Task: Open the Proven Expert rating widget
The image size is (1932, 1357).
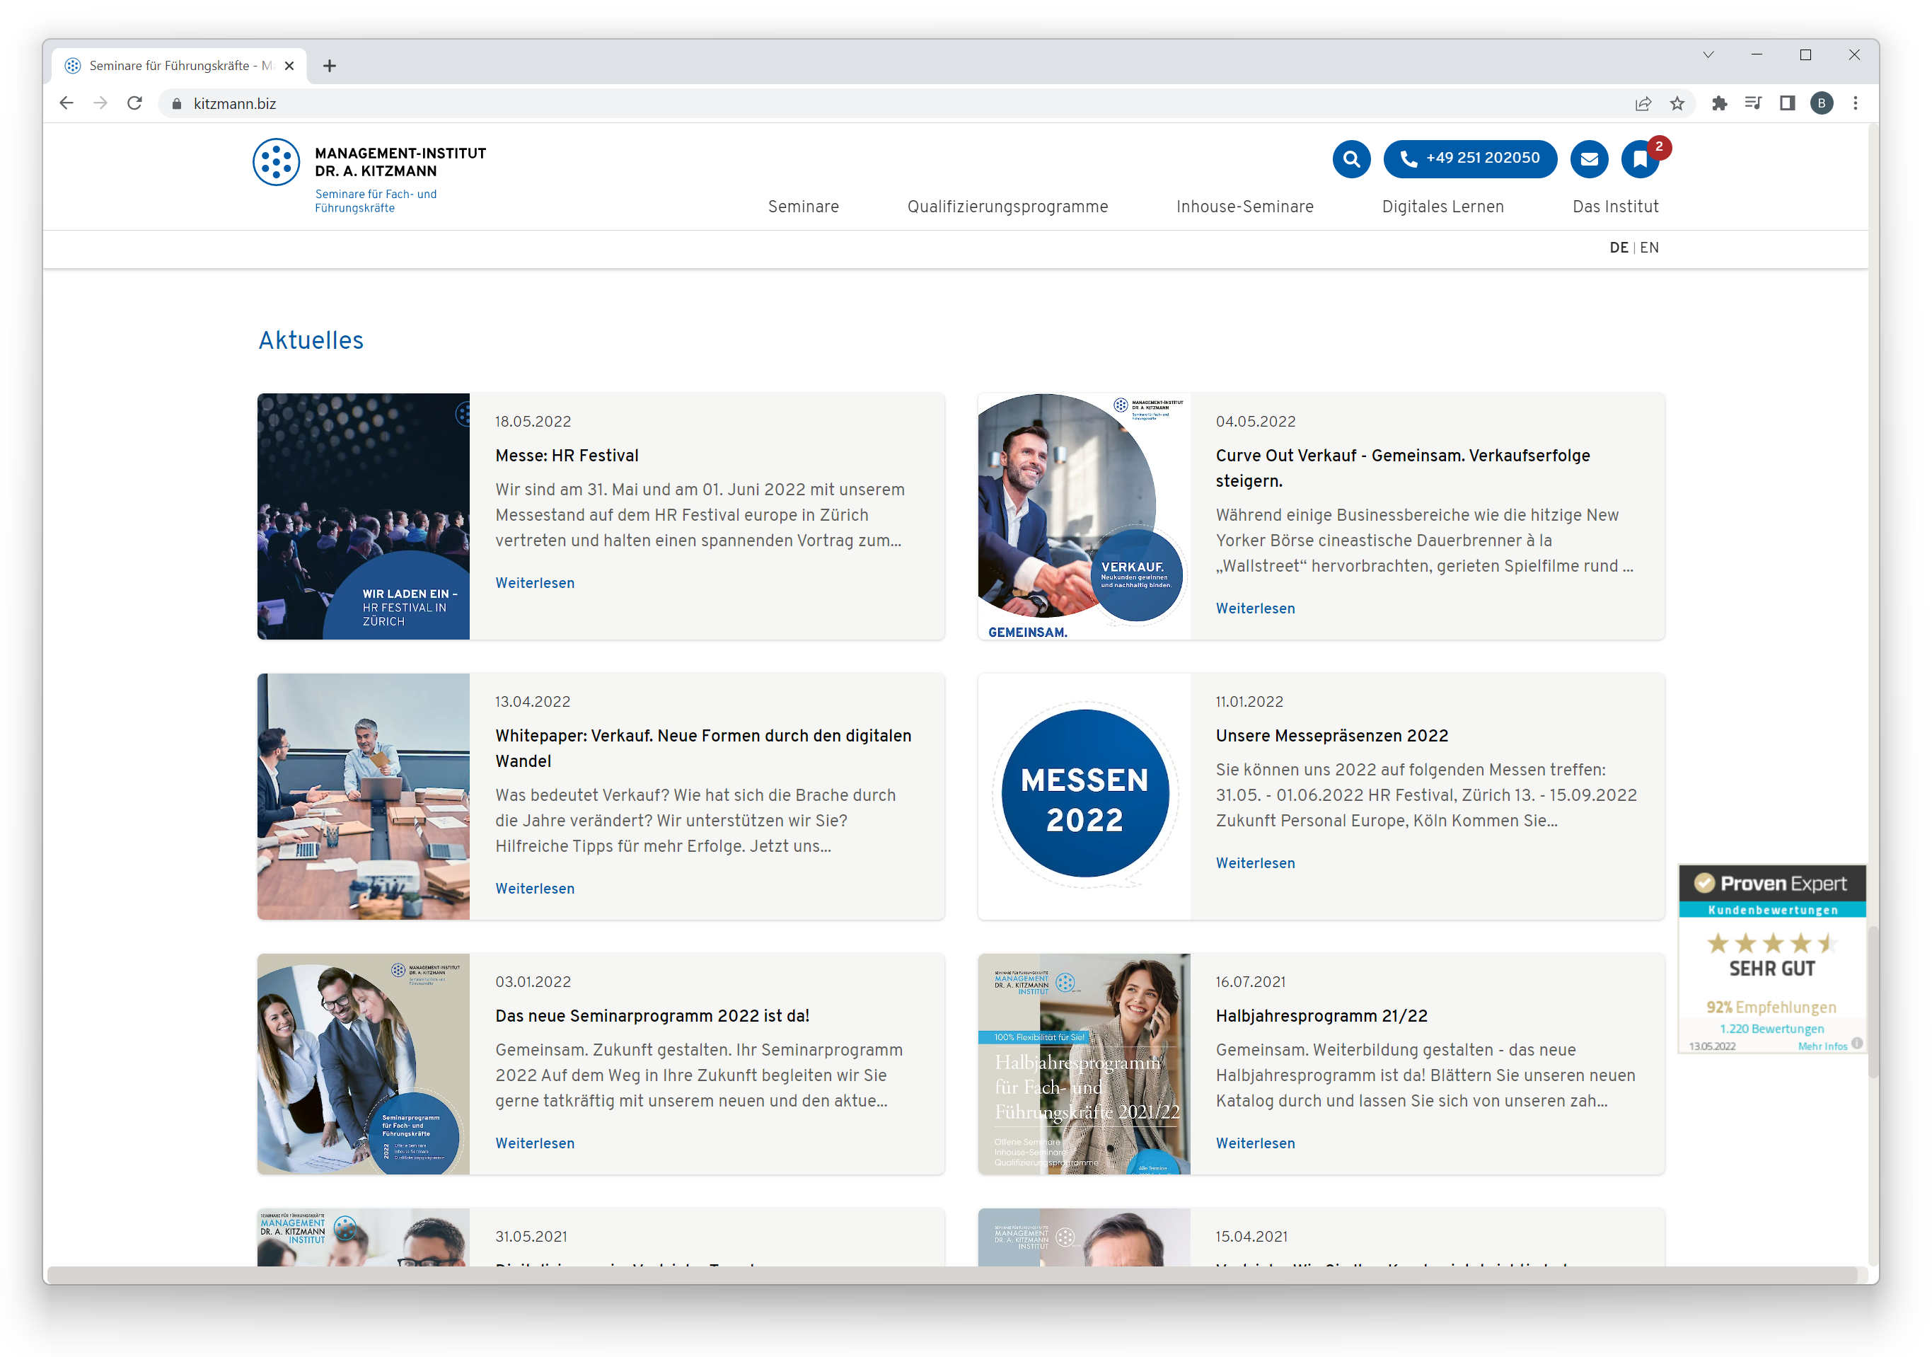Action: 1772,959
